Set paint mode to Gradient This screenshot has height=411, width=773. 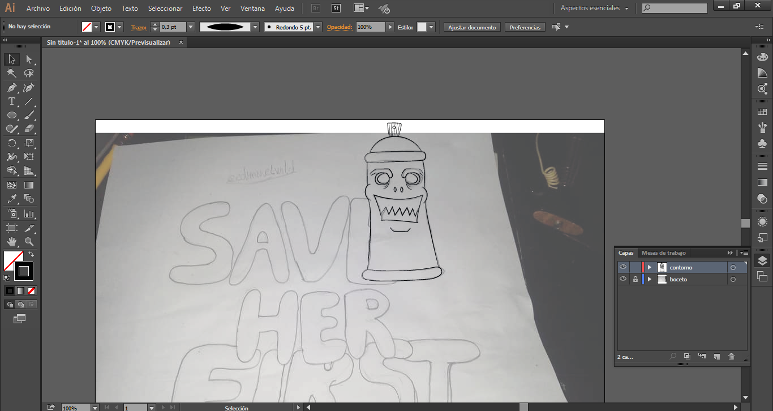click(21, 290)
